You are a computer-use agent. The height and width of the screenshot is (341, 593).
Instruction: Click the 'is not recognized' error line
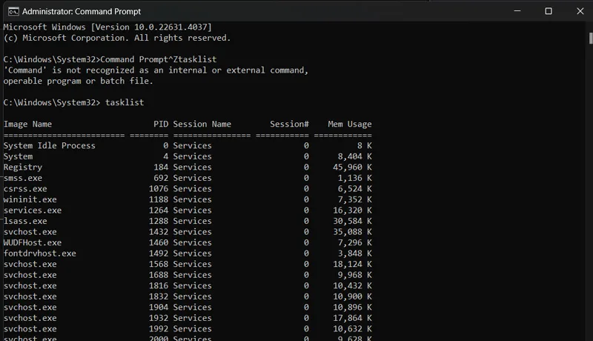point(156,70)
